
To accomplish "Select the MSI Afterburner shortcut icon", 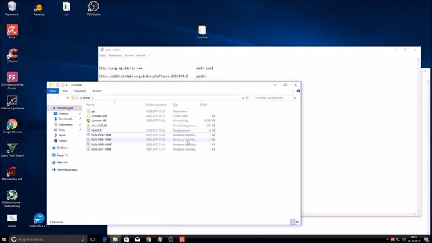I will click(12, 198).
